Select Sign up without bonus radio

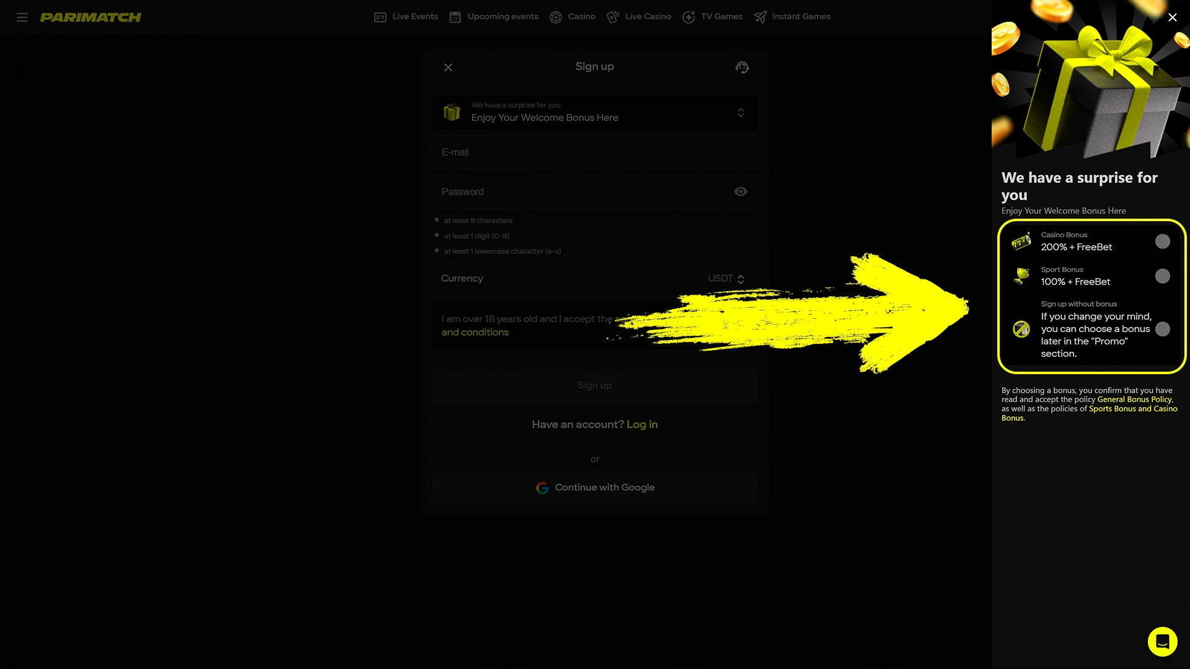point(1163,329)
